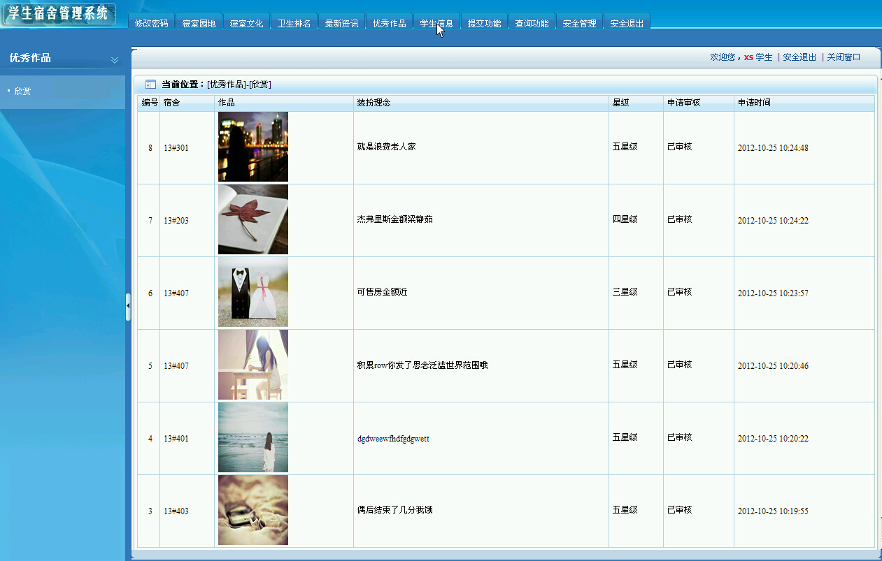
Task: Open the wedding couple boxes thumbnail for row 6
Action: pos(253,292)
